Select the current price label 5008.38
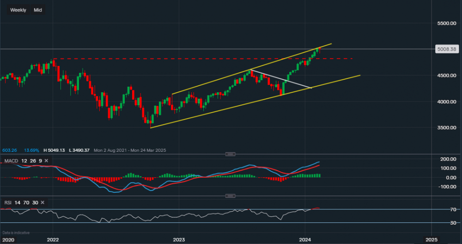 click(x=446, y=49)
